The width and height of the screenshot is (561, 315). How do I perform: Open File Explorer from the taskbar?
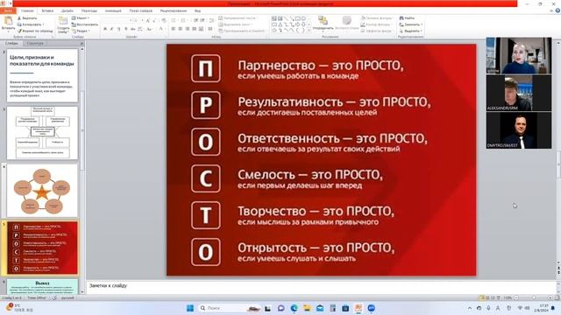tap(307, 308)
